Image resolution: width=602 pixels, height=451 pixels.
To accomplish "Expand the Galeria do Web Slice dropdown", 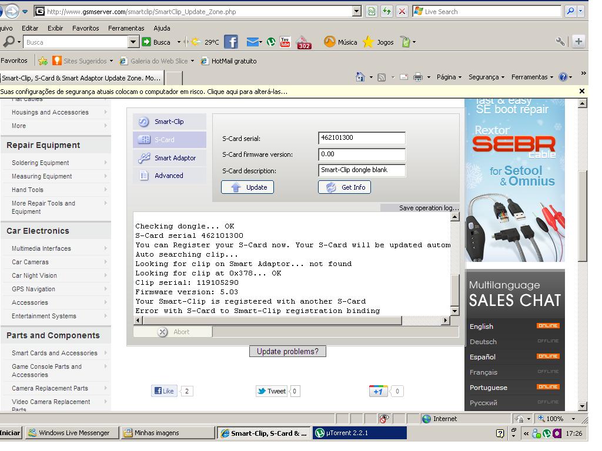I will click(192, 60).
